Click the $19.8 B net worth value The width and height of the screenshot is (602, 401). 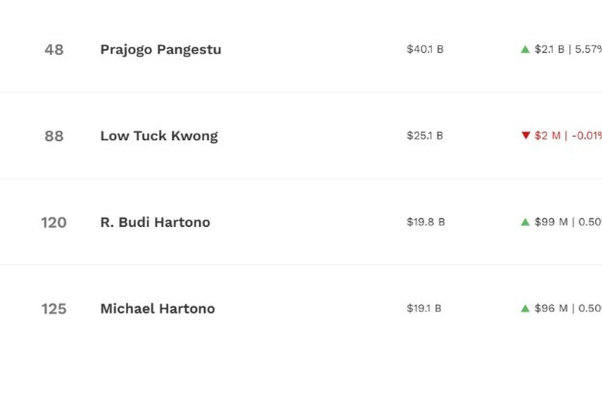[426, 222]
